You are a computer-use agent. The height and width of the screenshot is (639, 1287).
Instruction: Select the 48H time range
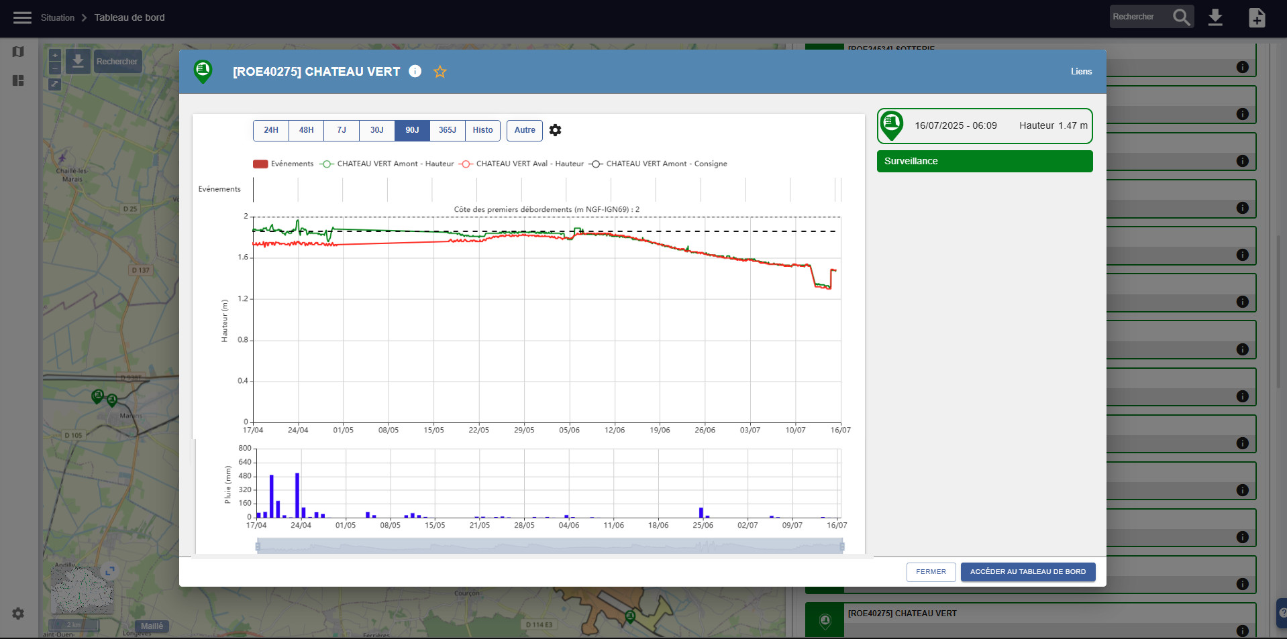pos(307,130)
